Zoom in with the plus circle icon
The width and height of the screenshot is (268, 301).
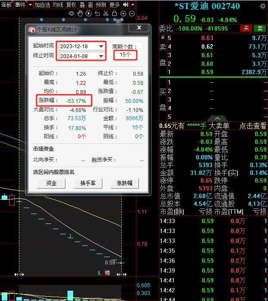pyautogui.click(x=123, y=14)
